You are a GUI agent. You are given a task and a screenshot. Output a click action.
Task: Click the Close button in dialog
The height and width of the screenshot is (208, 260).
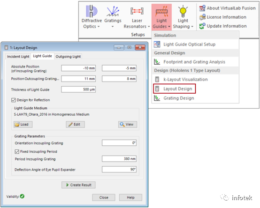(104, 197)
